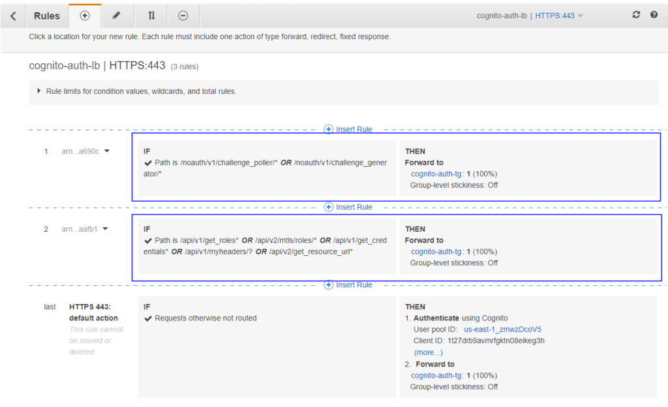
Task: Click the checkmark beside 'Requests otherwise not routed'
Action: [x=148, y=318]
